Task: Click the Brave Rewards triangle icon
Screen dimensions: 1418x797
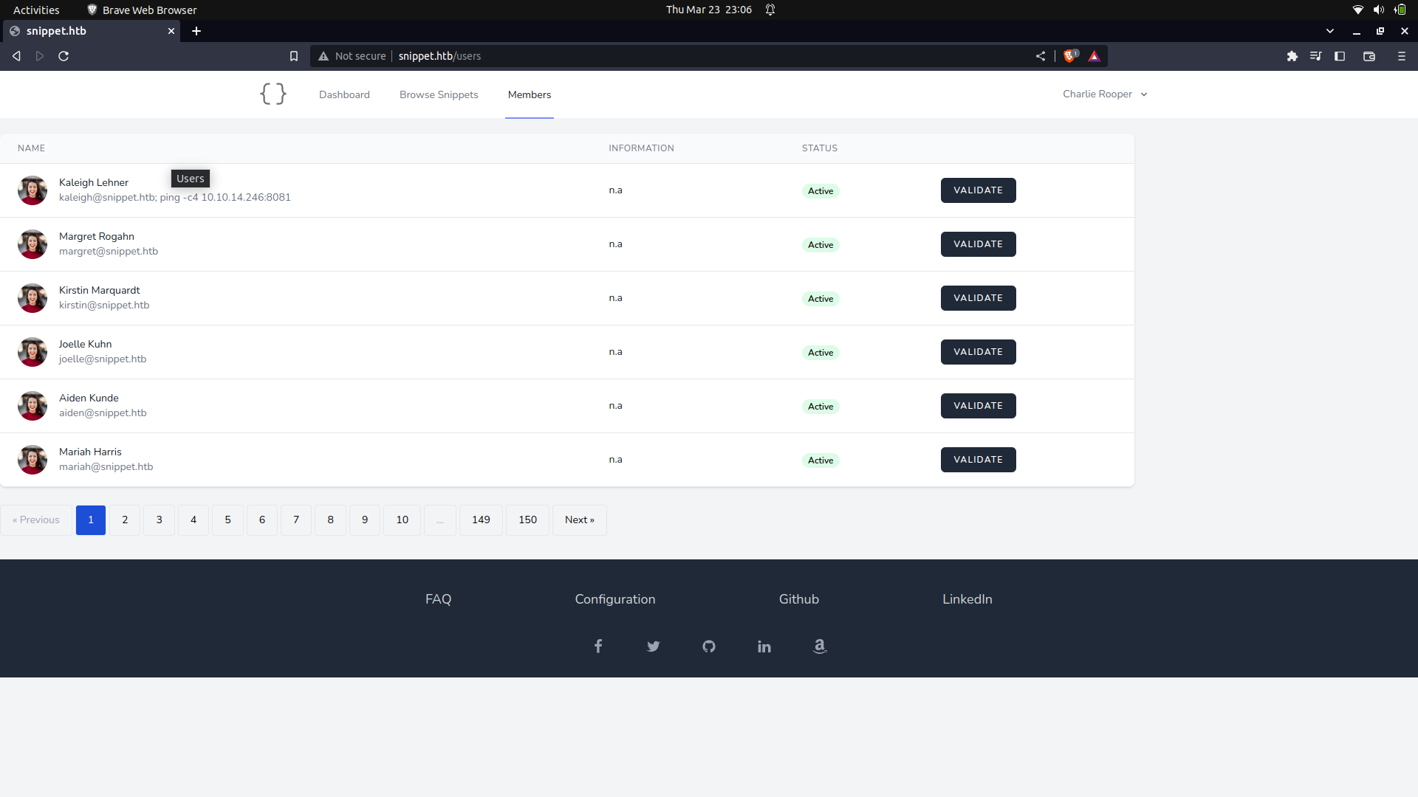Action: [x=1095, y=56]
